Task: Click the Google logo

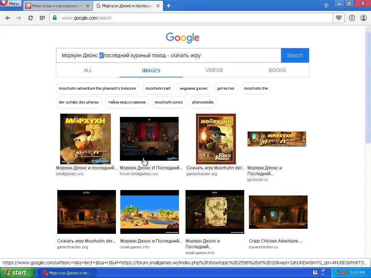Action: tap(183, 38)
